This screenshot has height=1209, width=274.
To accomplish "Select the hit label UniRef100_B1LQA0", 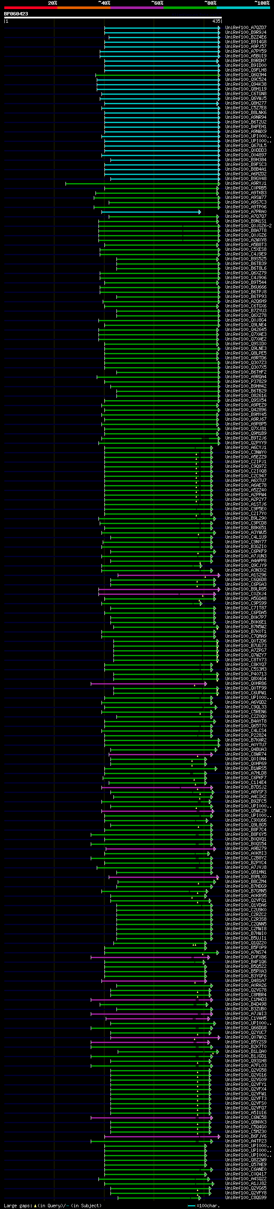I will 245,1051.
